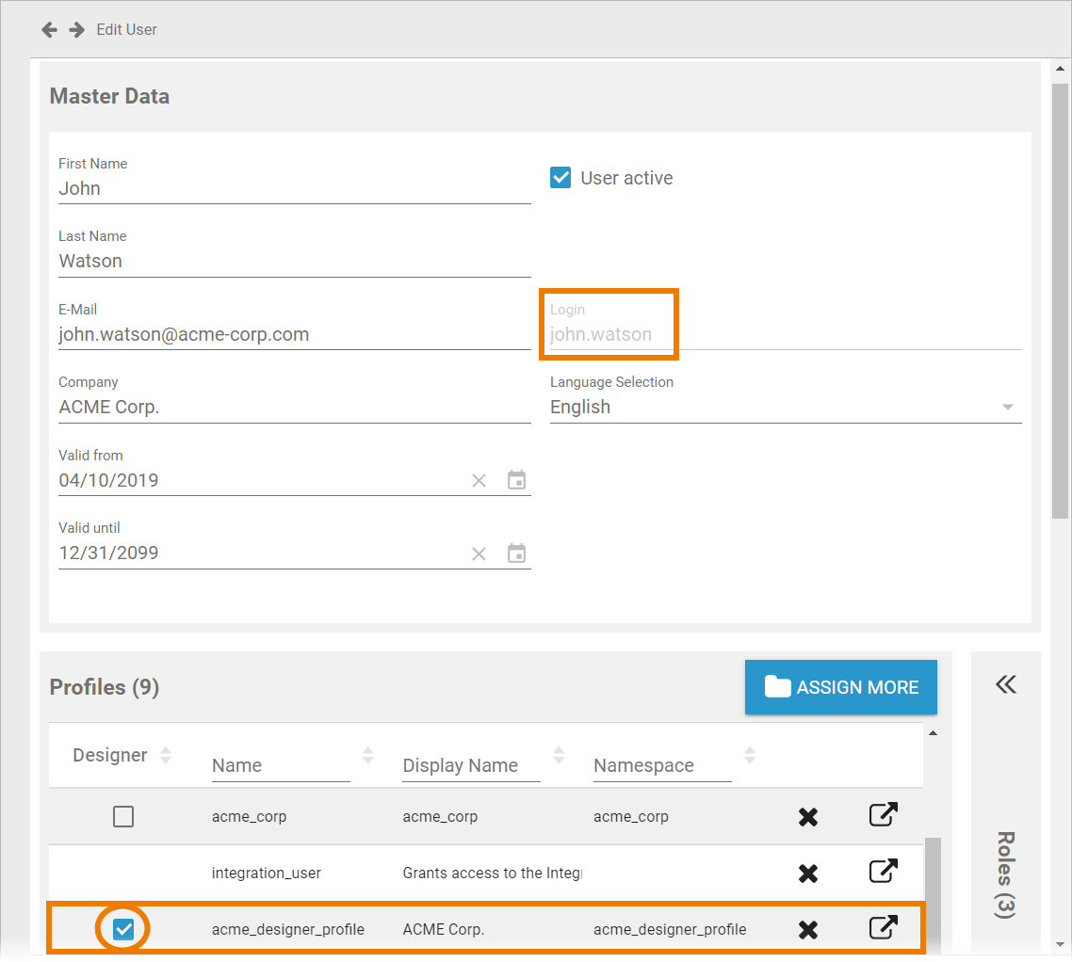Screen dimensions: 1072x962
Task: Enable Designer checkbox for acme_corp
Action: (x=123, y=817)
